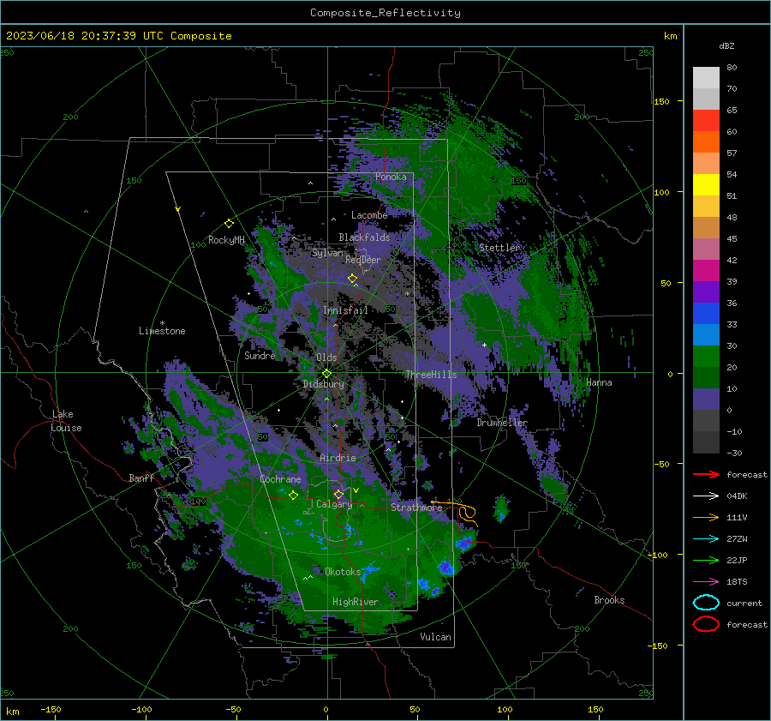Click the Lacombe city label
Viewport: 771px width, 721px height.
(369, 215)
